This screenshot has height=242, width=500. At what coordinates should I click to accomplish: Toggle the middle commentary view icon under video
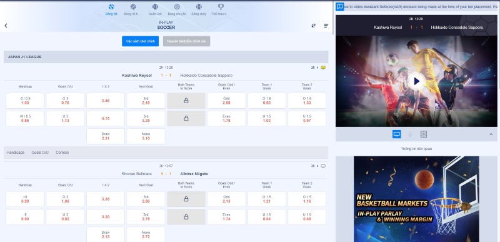pos(410,134)
